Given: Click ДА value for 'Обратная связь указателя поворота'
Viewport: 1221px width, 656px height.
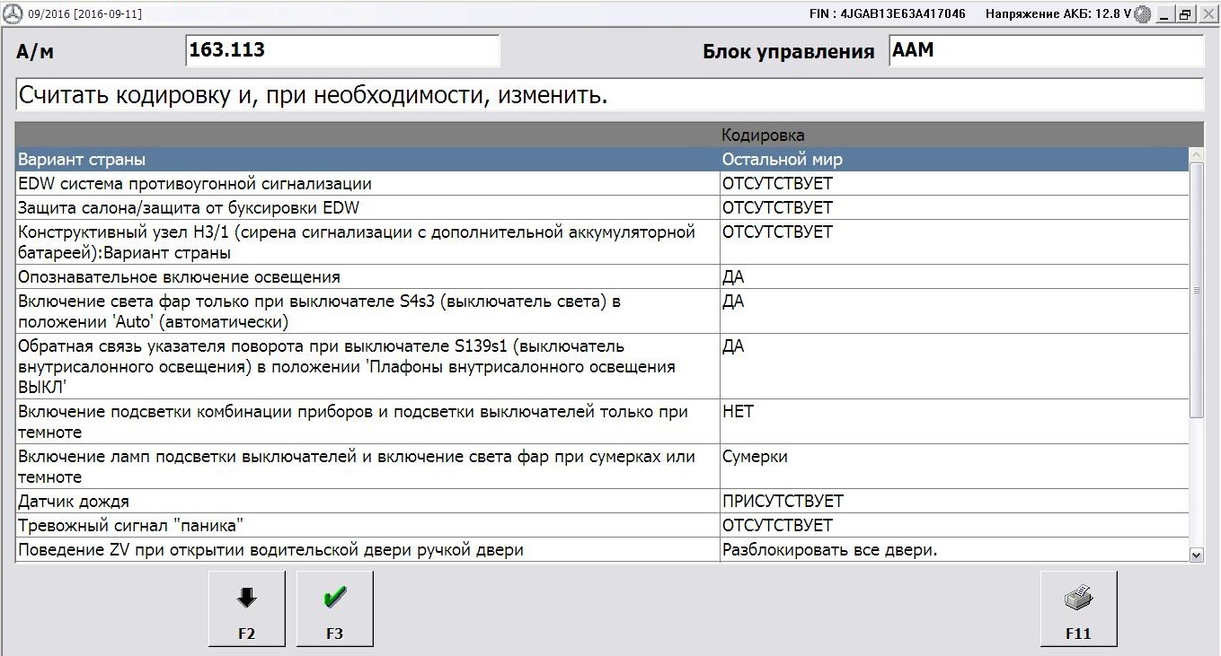Looking at the screenshot, I should 733,346.
